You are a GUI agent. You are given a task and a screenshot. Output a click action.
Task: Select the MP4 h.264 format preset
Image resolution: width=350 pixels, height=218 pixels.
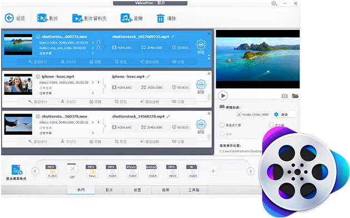pos(52,171)
